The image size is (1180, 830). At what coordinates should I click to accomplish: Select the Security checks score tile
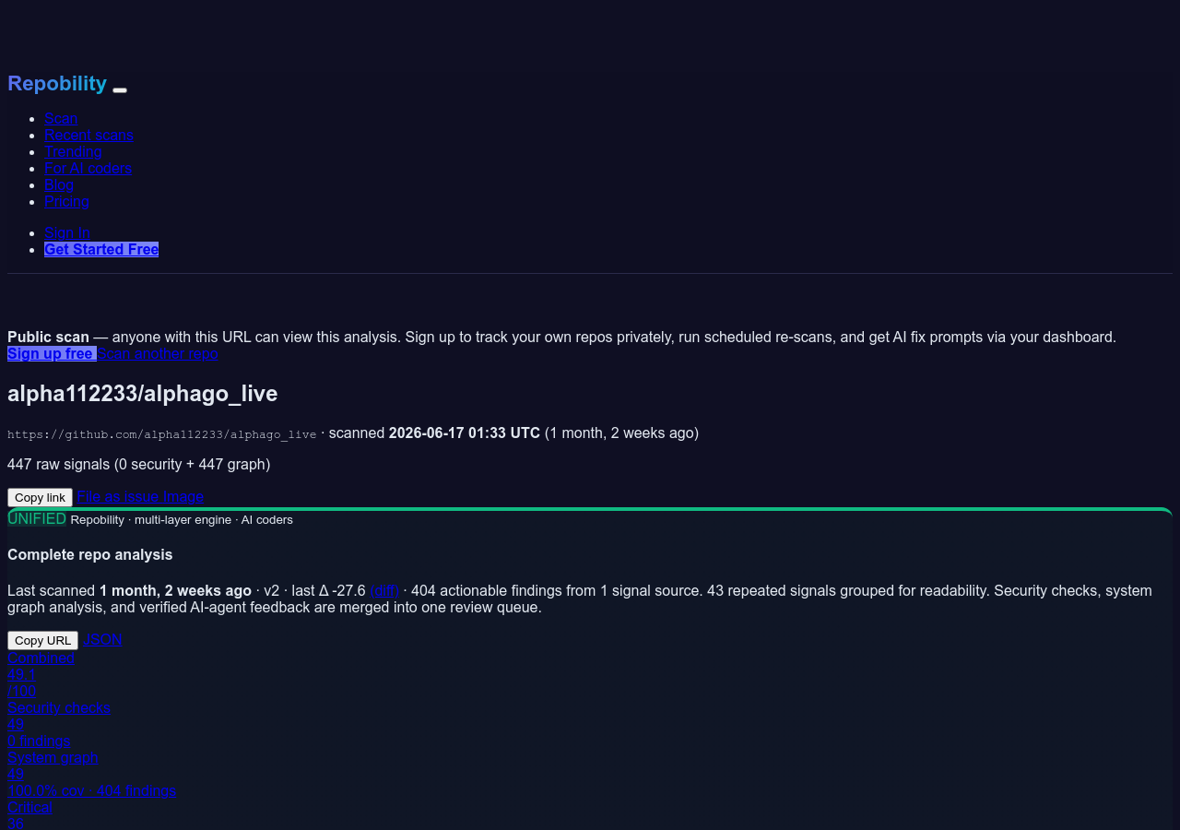(59, 724)
